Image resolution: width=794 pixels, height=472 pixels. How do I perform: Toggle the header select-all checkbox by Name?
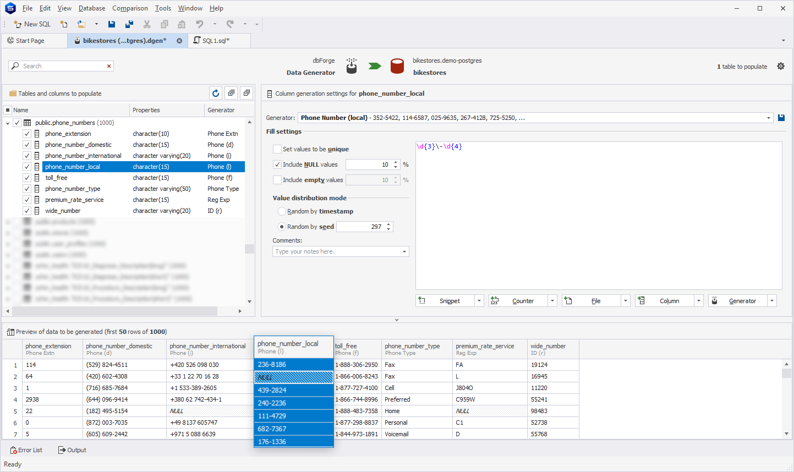8,110
